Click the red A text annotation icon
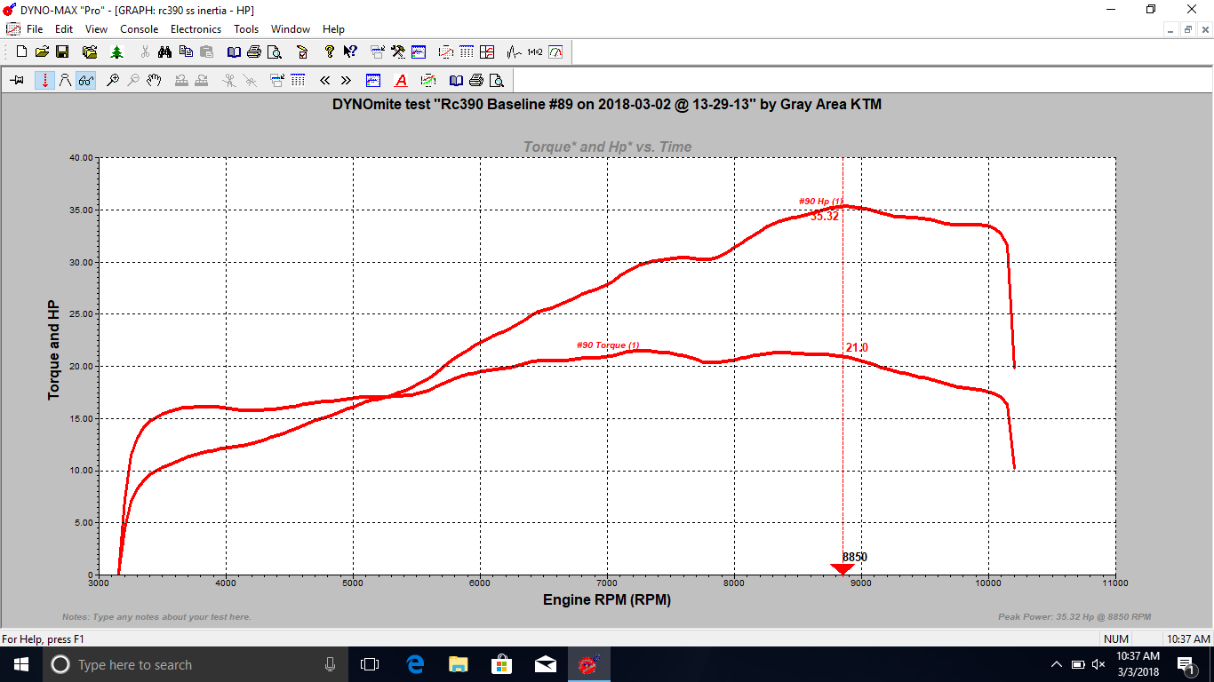The width and height of the screenshot is (1214, 682). (401, 80)
